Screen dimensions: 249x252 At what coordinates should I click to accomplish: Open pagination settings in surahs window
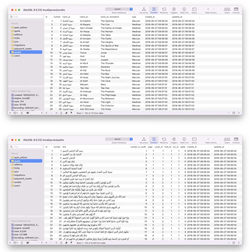pyautogui.click(x=234, y=113)
